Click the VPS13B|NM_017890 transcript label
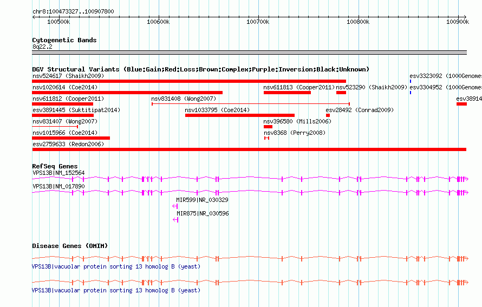Screen dimensions: 482x307 [58, 186]
